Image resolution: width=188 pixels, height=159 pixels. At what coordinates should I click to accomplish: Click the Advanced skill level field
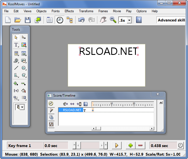(x=171, y=20)
